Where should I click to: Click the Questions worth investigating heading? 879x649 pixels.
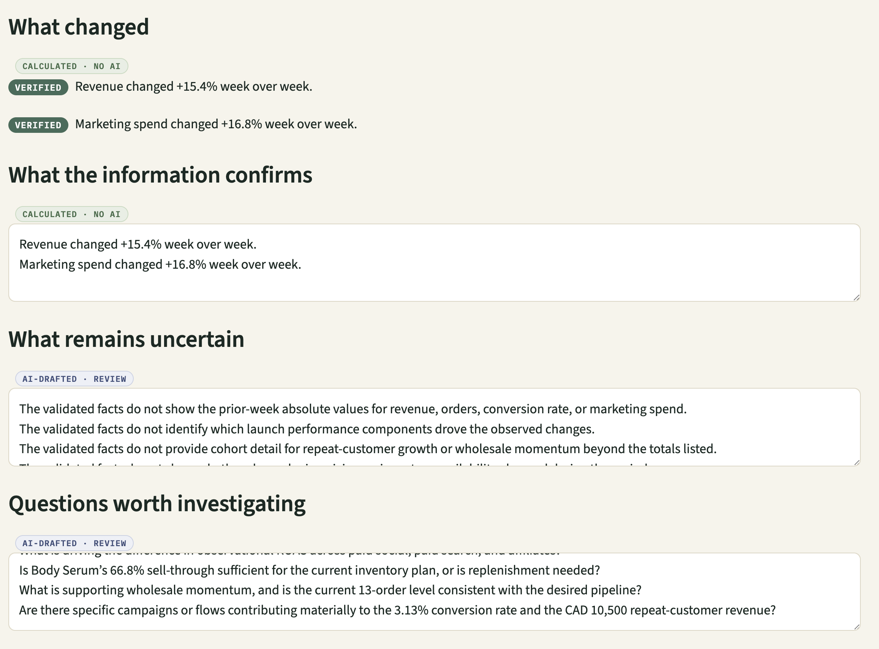pyautogui.click(x=157, y=504)
